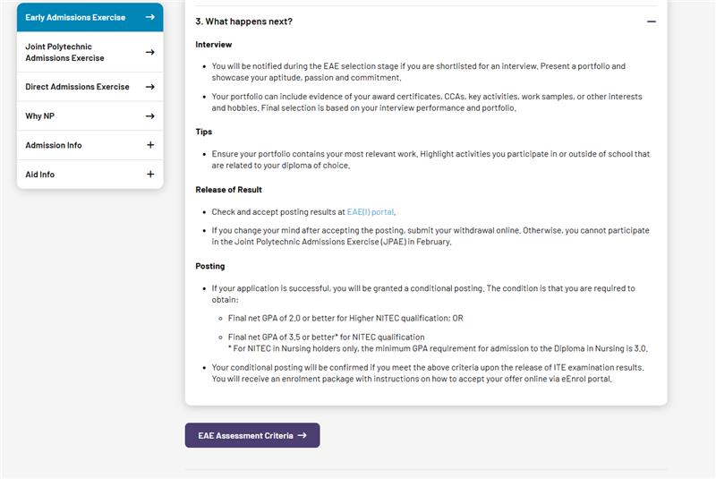
Task: Click arrow icon in EAE Assessment Criteria button
Action: coord(303,436)
